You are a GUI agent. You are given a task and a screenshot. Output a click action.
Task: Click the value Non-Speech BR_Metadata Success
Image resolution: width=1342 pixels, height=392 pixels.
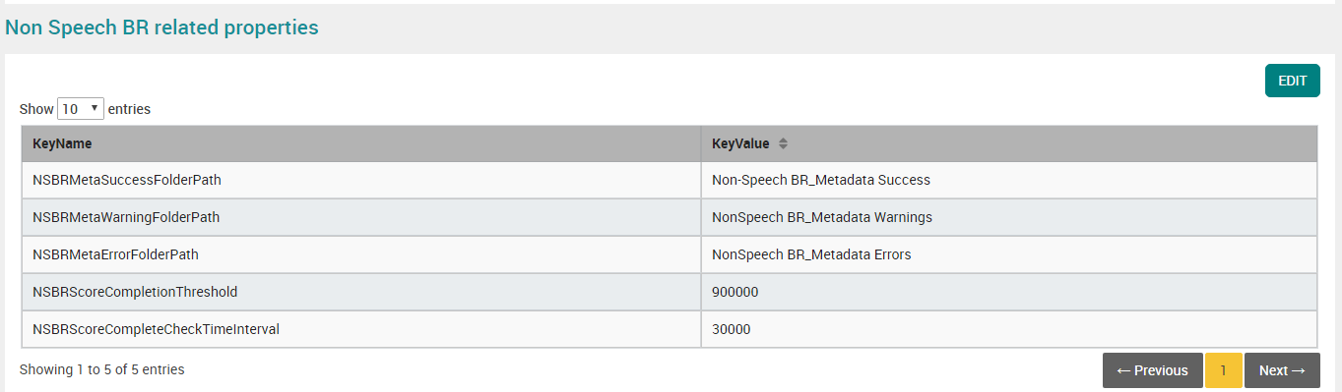coord(821,181)
